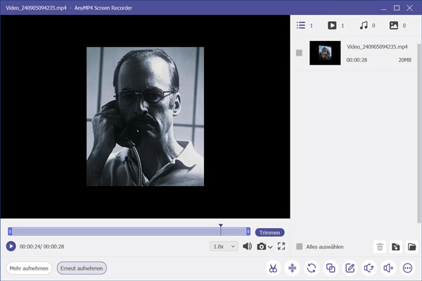Maximize the Screen Recorder window

pos(397,8)
